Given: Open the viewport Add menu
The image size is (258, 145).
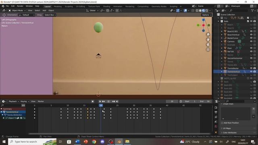Looking at the screenshot, I should coord(44,10).
